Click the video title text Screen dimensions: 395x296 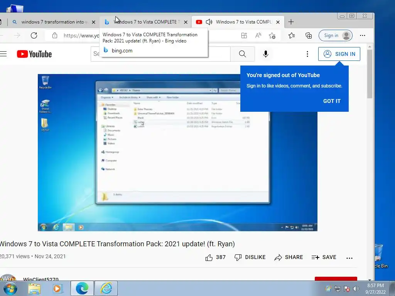(117, 244)
